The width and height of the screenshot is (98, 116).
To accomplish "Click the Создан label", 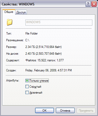I will point(11,70).
